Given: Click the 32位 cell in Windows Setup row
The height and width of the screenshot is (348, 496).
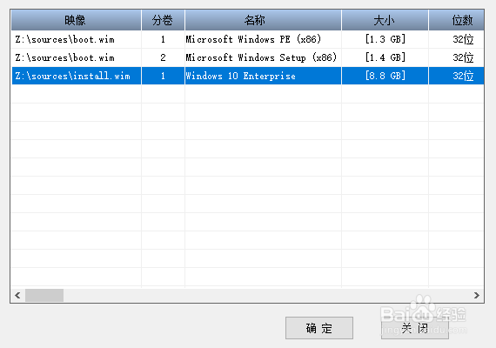Looking at the screenshot, I should [x=457, y=57].
